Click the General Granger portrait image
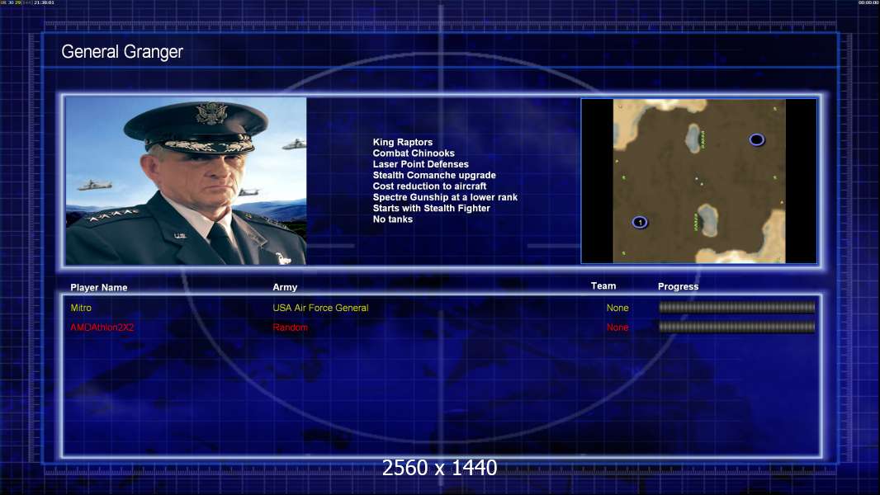Image resolution: width=880 pixels, height=495 pixels. (187, 181)
